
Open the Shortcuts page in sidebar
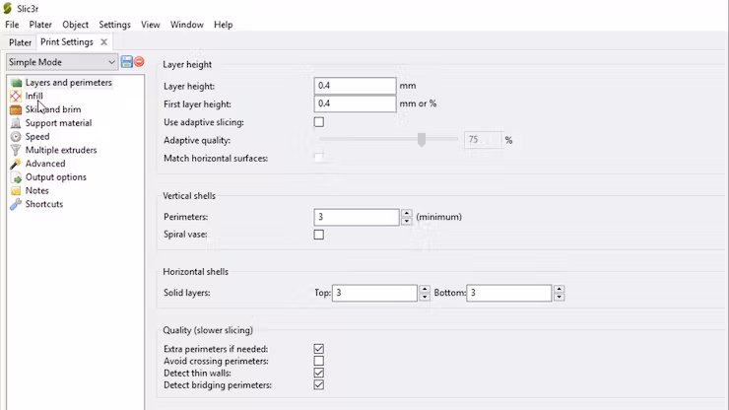(44, 204)
